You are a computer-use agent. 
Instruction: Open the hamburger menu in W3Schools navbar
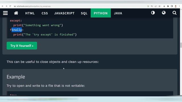[5, 13]
